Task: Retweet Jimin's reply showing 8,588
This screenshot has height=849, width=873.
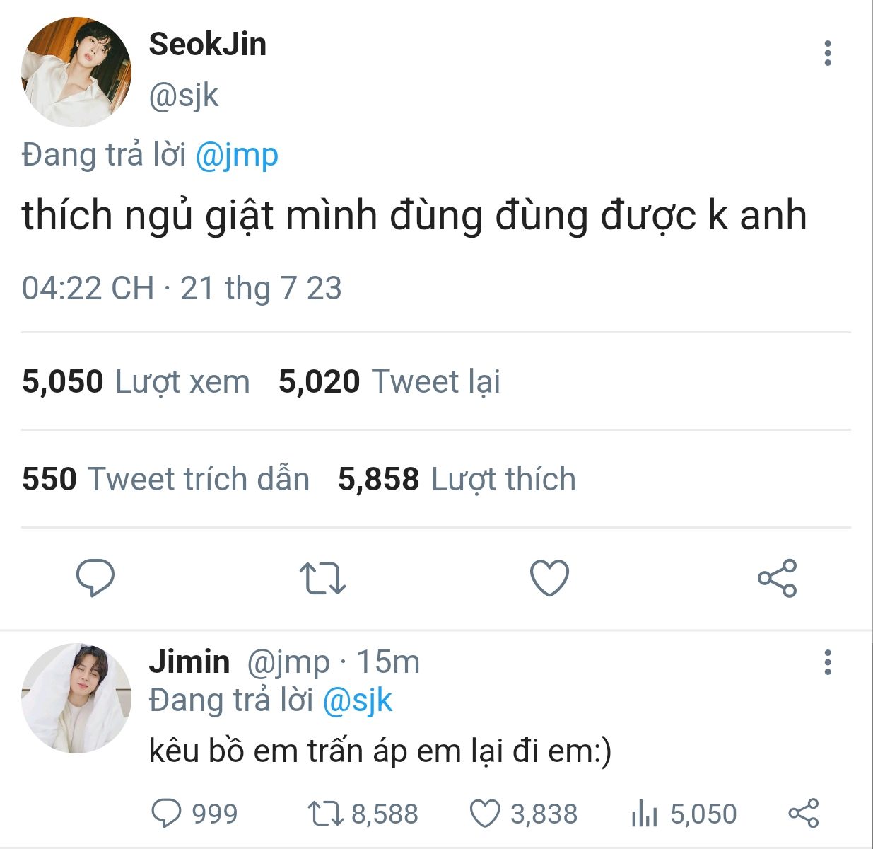Action: 363,814
